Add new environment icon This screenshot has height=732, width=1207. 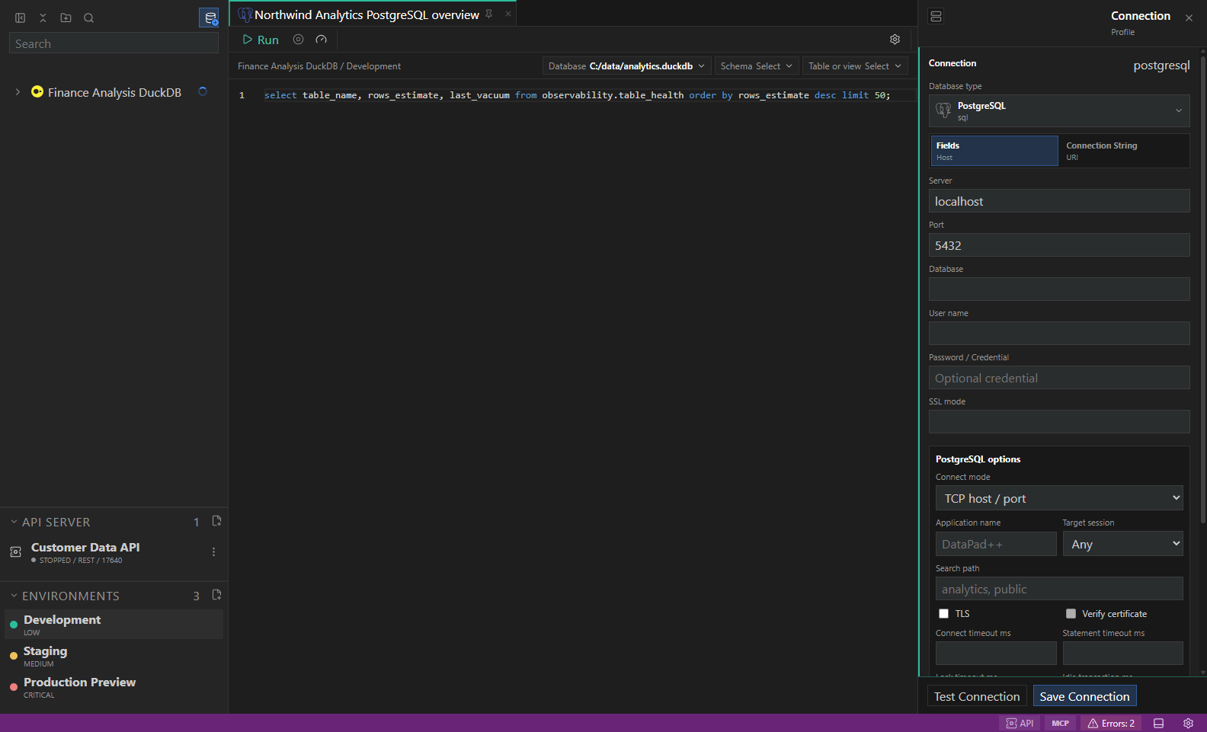pyautogui.click(x=216, y=595)
